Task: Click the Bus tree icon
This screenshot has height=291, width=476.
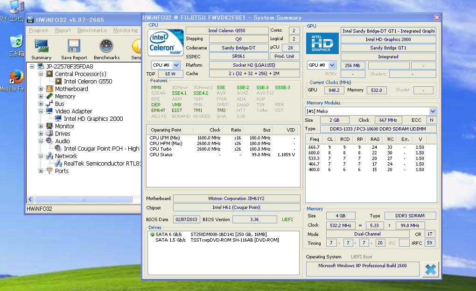Action: coord(50,104)
